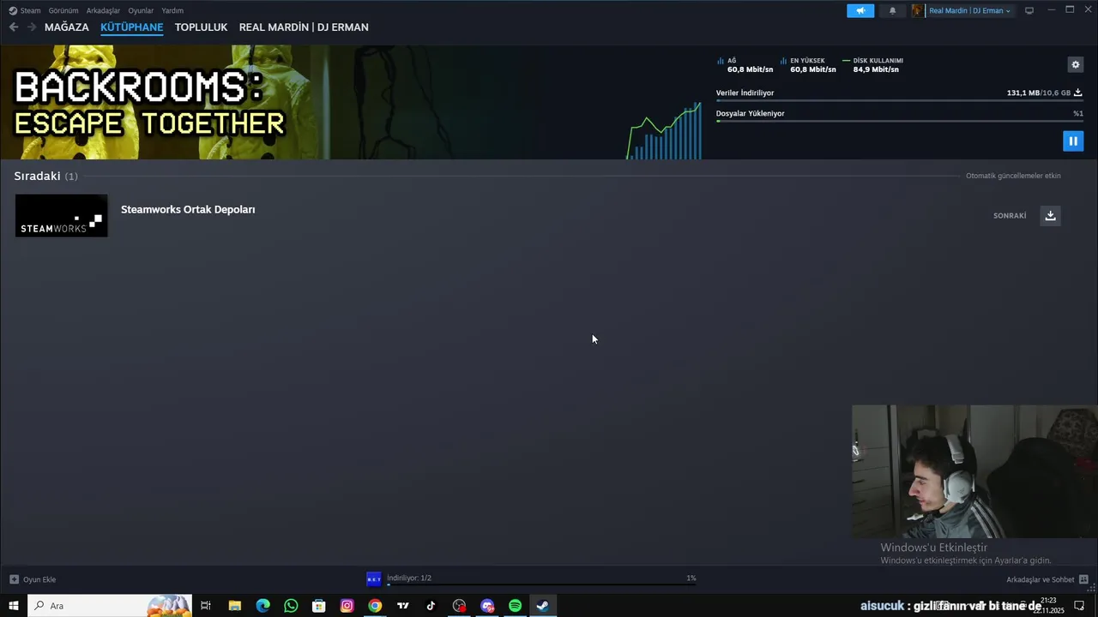
Task: Open the Windows Start menu
Action: [x=14, y=606]
